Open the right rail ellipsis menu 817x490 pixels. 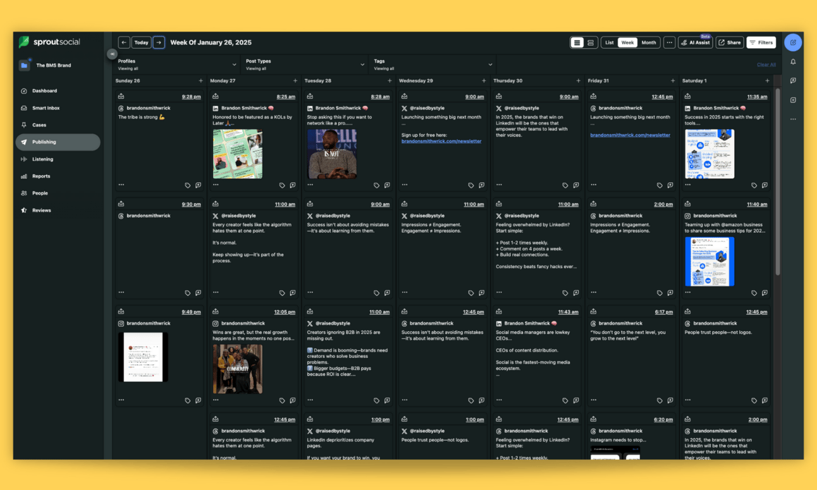[793, 119]
